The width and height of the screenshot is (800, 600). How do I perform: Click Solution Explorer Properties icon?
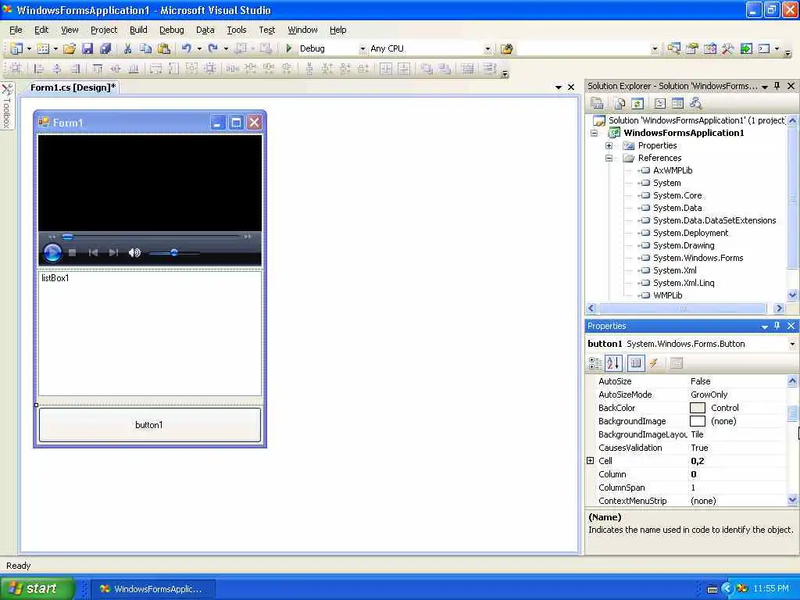click(x=597, y=104)
